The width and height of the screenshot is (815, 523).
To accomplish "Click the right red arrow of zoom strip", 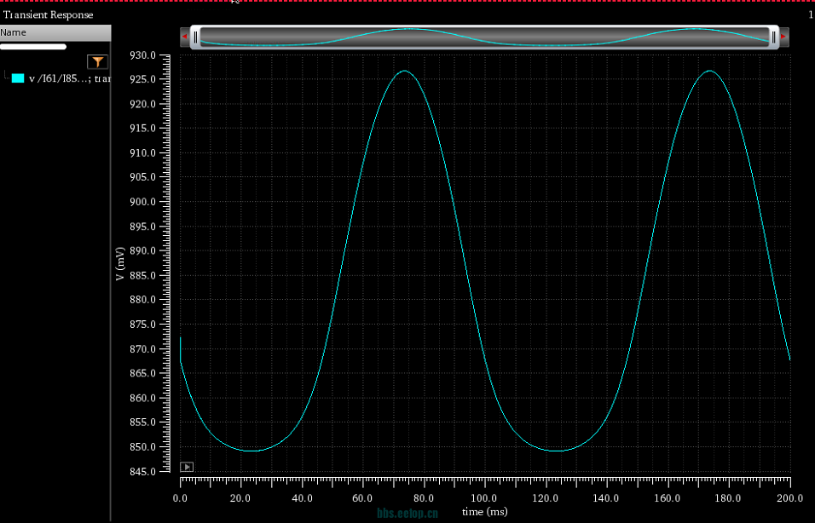I will point(783,37).
